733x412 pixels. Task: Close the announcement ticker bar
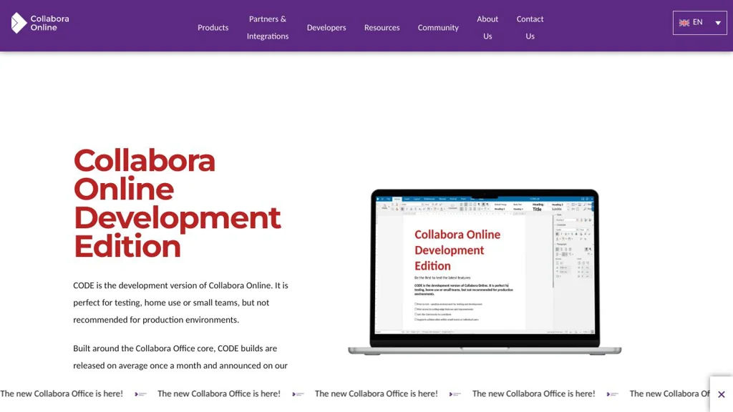tap(722, 394)
